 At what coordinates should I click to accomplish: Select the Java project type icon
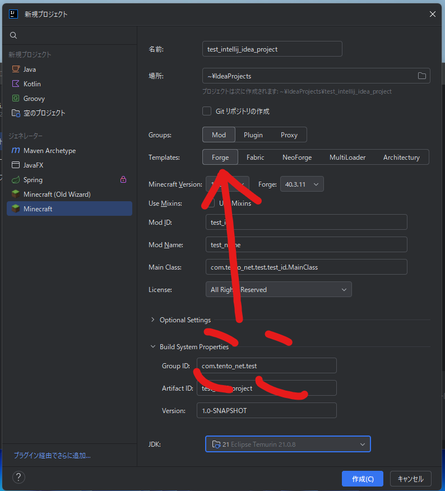click(16, 70)
